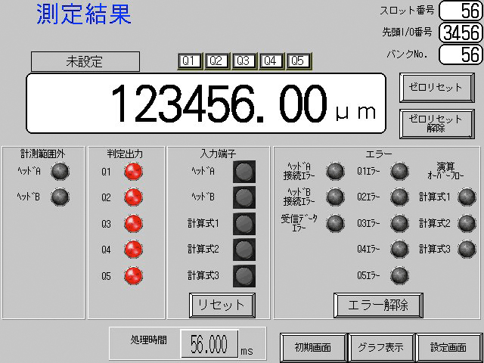Switch to グラフ表示 screen

point(381,349)
